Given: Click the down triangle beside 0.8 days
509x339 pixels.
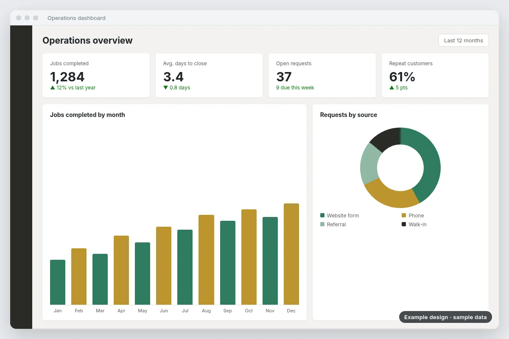Looking at the screenshot, I should [x=166, y=88].
